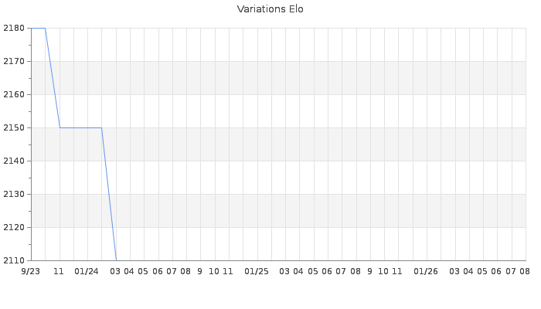This screenshot has width=541, height=309.
Task: Click line endpoint reaching 2110 at 03/24
Action: coord(116,260)
